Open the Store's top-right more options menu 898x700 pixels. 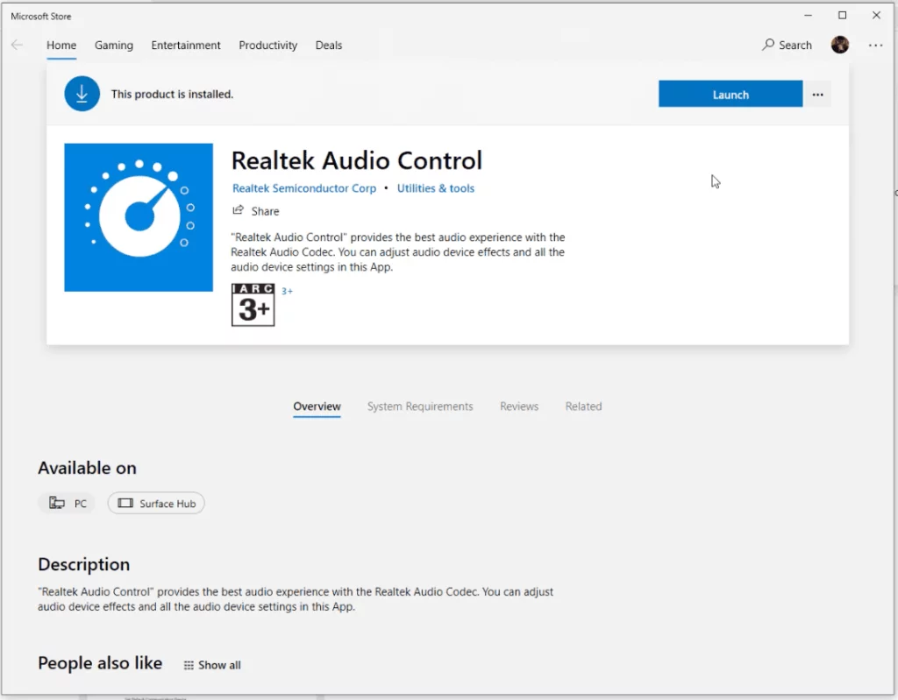tap(876, 46)
